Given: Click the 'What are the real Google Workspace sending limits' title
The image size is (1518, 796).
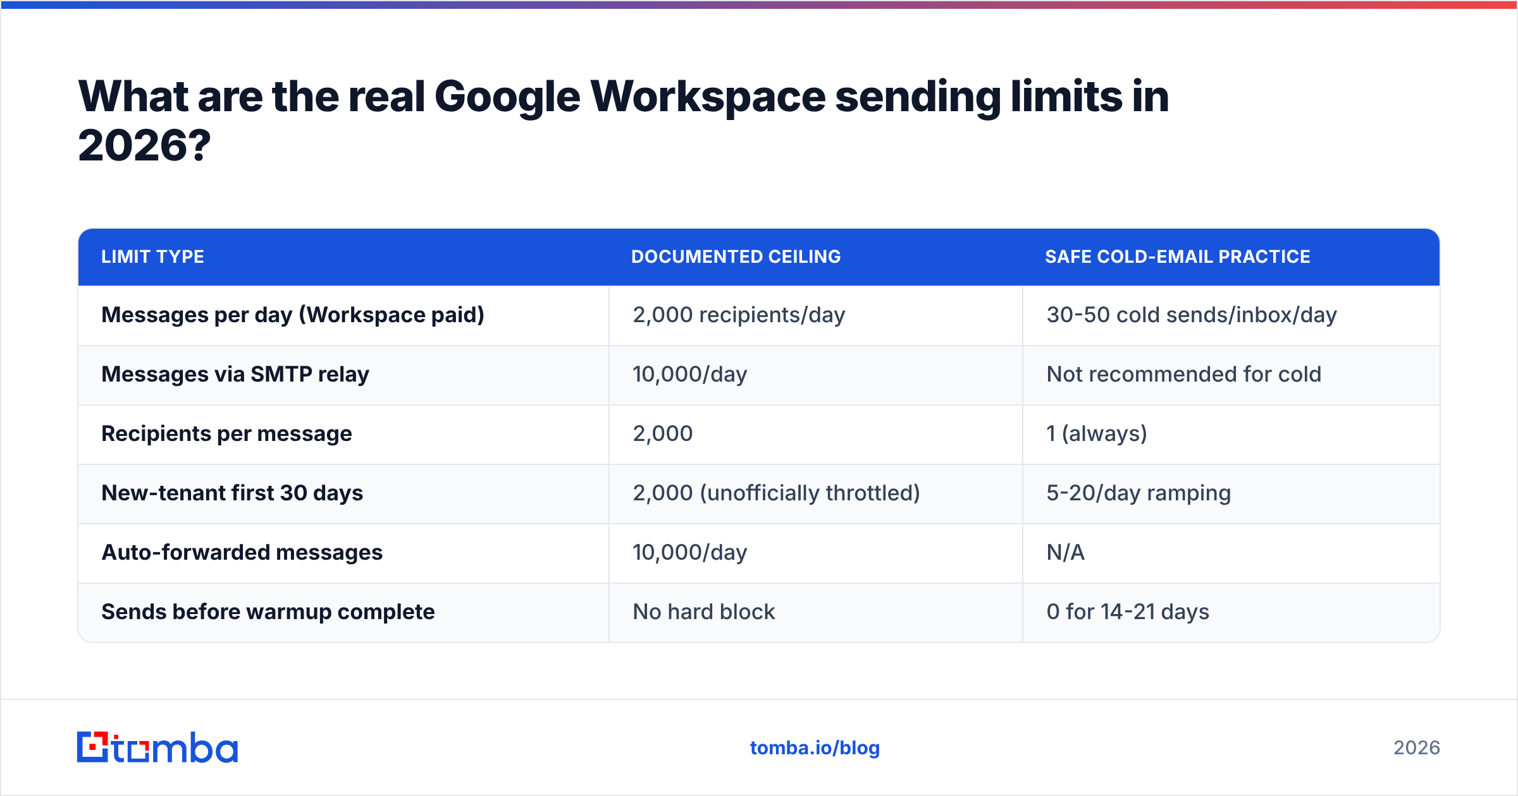Looking at the screenshot, I should [x=623, y=121].
